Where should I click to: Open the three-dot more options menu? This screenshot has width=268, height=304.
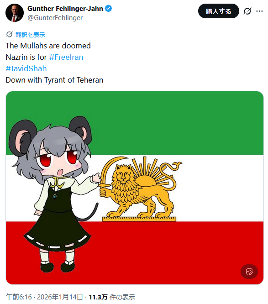point(259,11)
